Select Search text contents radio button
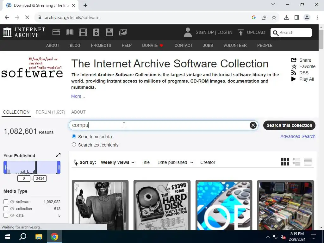Screen dimensions: 324x243 74,145
